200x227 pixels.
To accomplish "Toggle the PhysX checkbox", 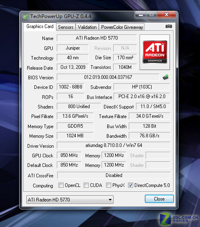I will (109, 185).
